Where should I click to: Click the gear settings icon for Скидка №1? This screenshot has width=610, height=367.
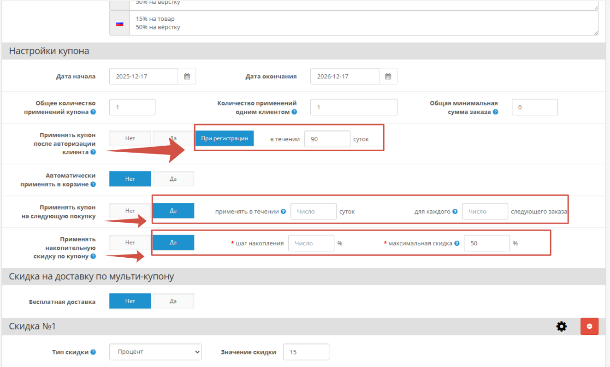(561, 326)
